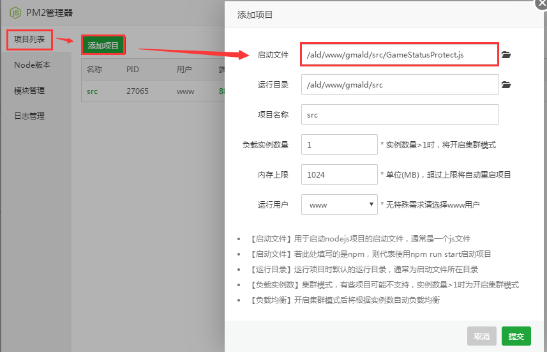Click into the 运行目录 input field

399,84
